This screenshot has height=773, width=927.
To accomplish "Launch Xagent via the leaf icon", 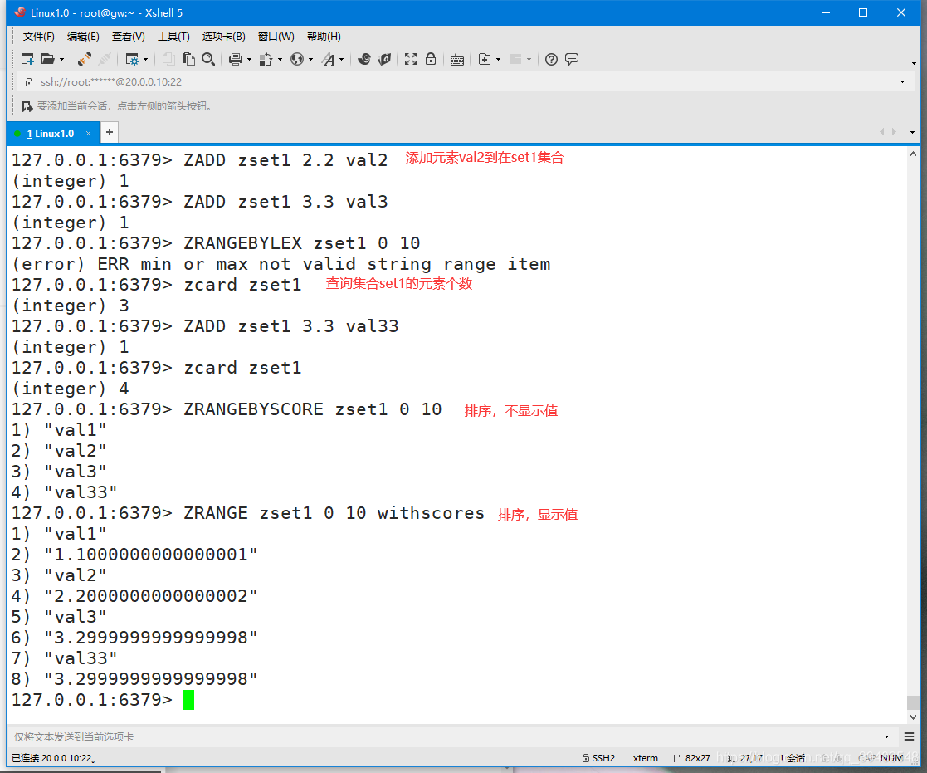I will pos(384,59).
